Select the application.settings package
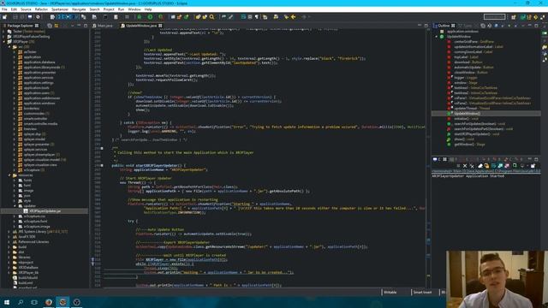The width and height of the screenshot is (548, 308). point(39,83)
